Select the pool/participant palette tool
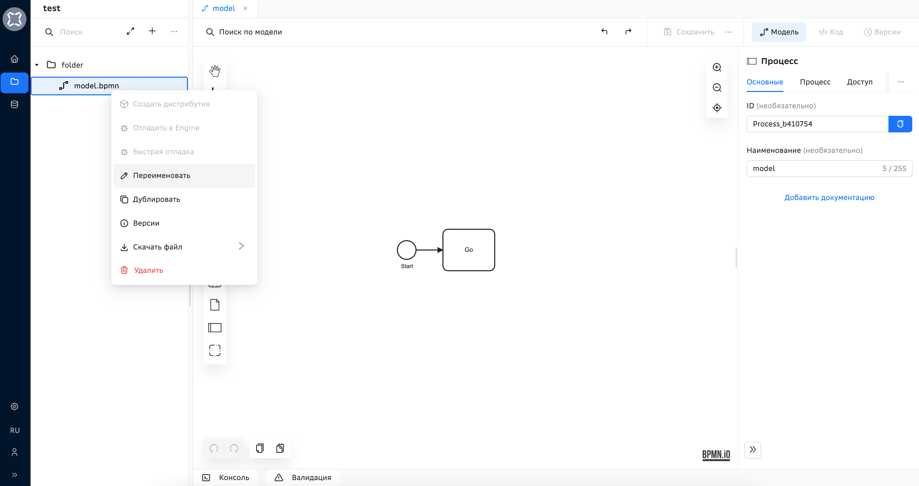This screenshot has width=919, height=486. 214,327
